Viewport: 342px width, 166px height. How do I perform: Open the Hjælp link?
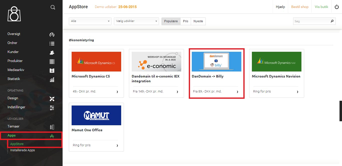pyautogui.click(x=280, y=7)
